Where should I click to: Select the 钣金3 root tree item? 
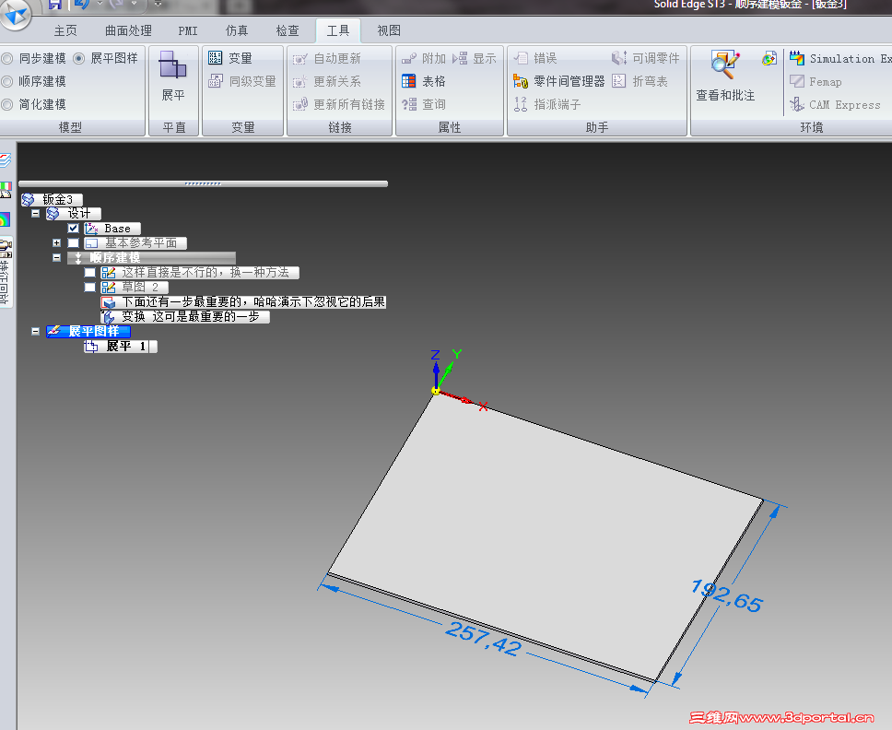[x=53, y=200]
